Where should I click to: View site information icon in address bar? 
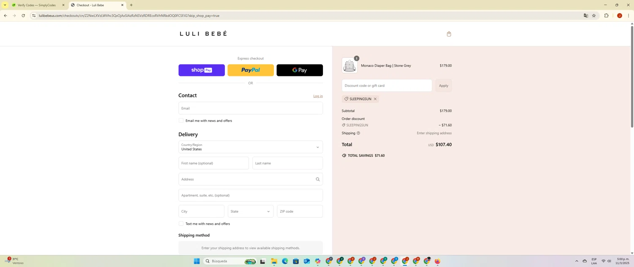pos(34,16)
